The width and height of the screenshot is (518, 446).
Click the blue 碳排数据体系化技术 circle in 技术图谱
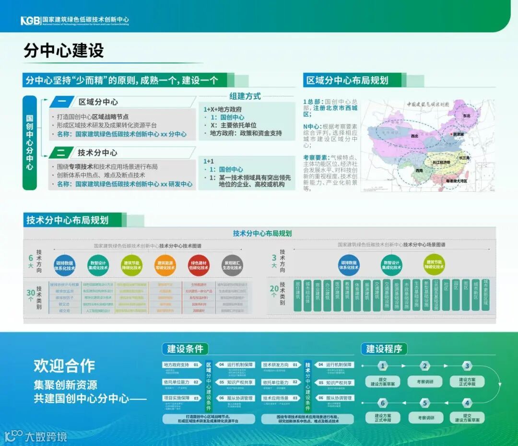click(x=64, y=265)
